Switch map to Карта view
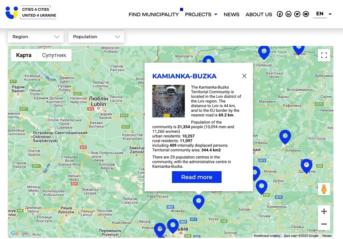 click(x=24, y=55)
